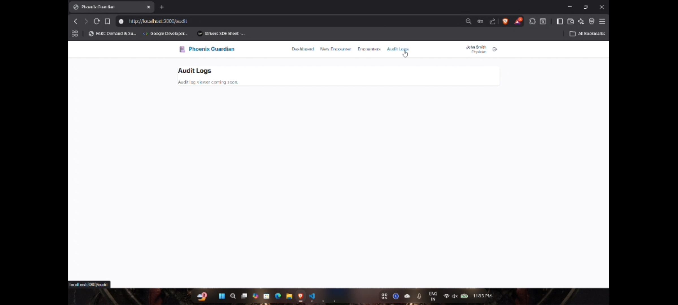Open Visual Studio Code from the taskbar

pyautogui.click(x=312, y=296)
